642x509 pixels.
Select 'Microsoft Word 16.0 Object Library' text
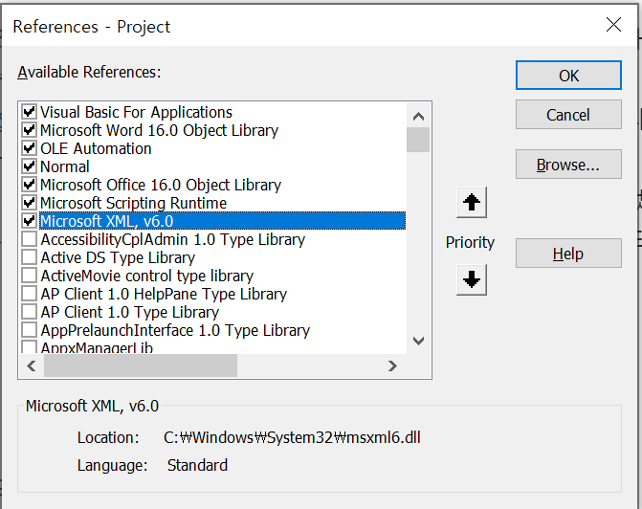[159, 130]
